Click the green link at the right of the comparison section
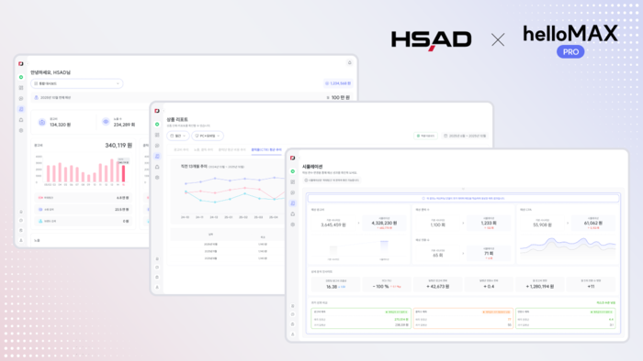 coord(605,303)
